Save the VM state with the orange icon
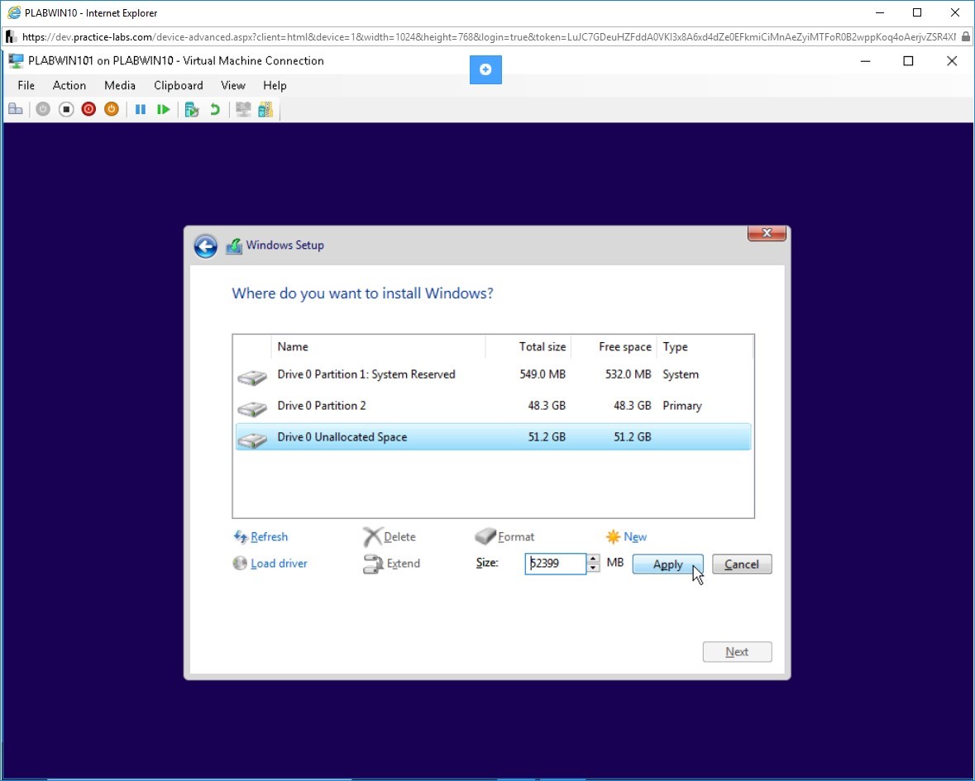 tap(112, 110)
